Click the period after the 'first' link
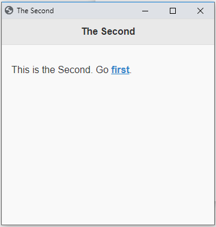216x227 pixels. coord(131,72)
